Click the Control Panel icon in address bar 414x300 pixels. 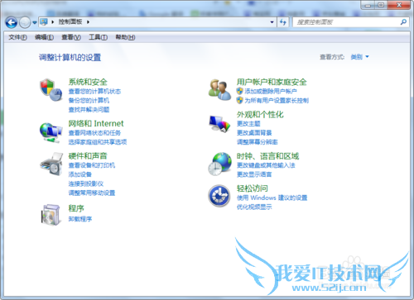[44, 21]
